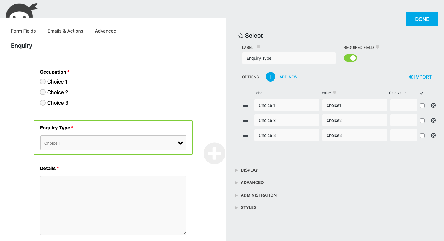Click the help bubble next to LABEL
The height and width of the screenshot is (241, 444).
pos(258,47)
